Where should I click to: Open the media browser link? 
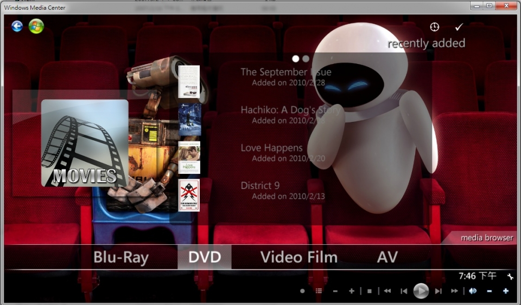tap(487, 238)
